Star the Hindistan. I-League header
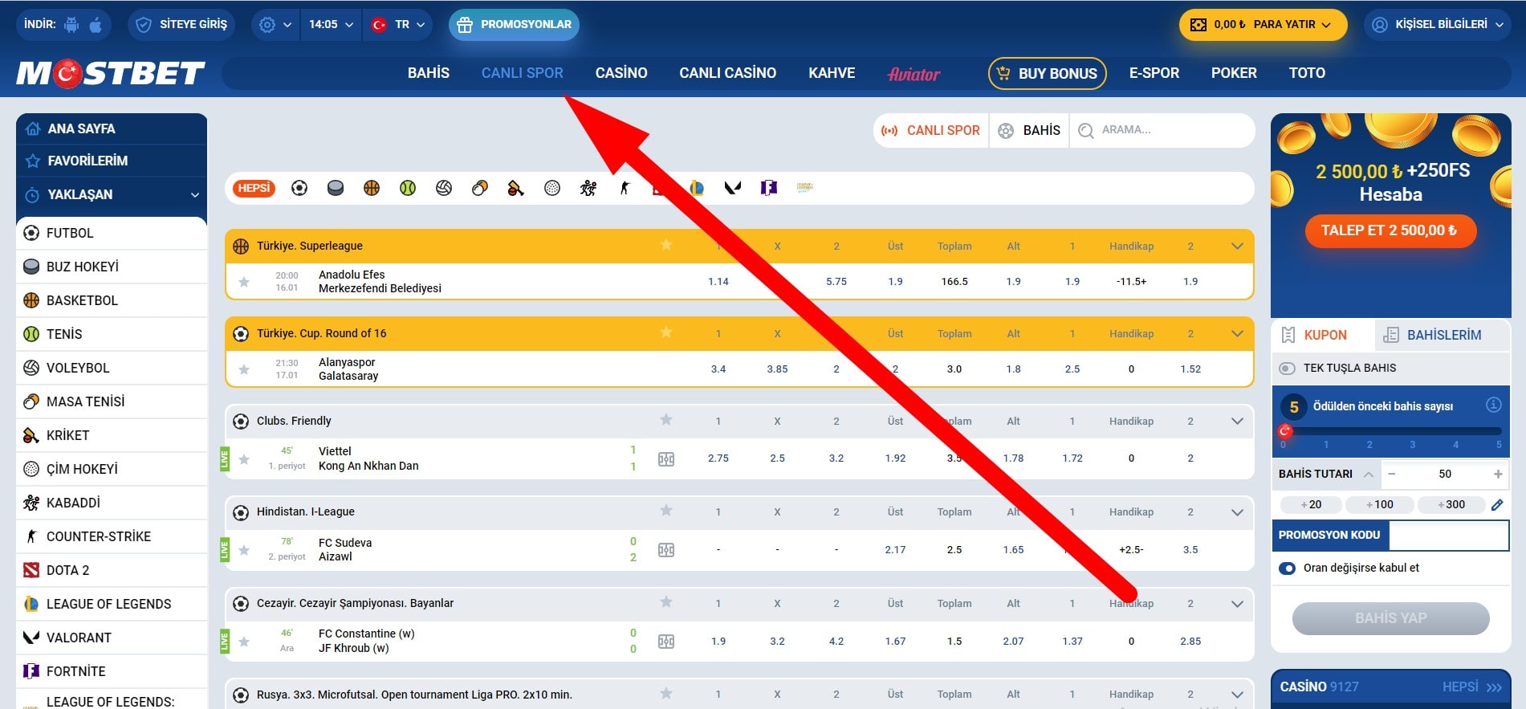Image resolution: width=1526 pixels, height=709 pixels. (x=666, y=511)
